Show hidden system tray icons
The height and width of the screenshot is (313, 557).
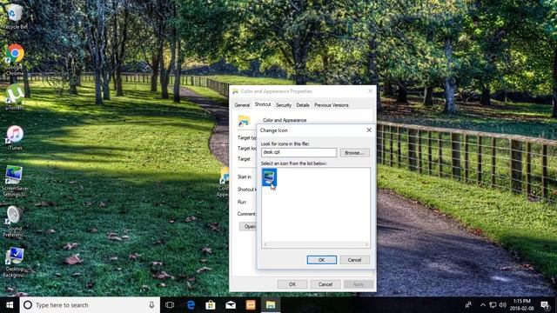click(x=483, y=305)
